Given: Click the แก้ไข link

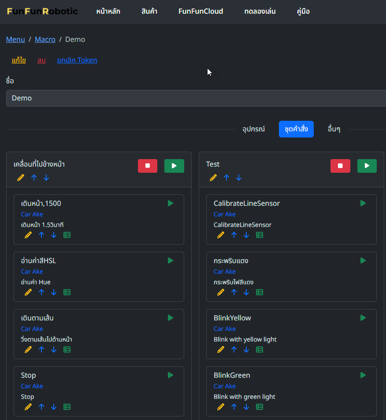Looking at the screenshot, I should point(19,60).
